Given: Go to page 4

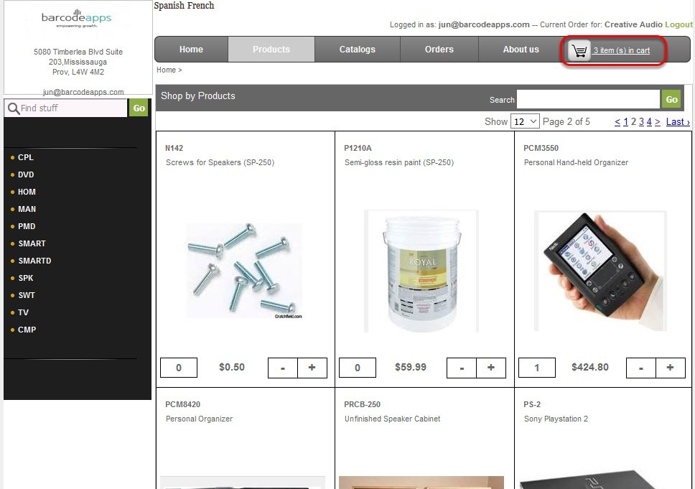Looking at the screenshot, I should tap(649, 122).
